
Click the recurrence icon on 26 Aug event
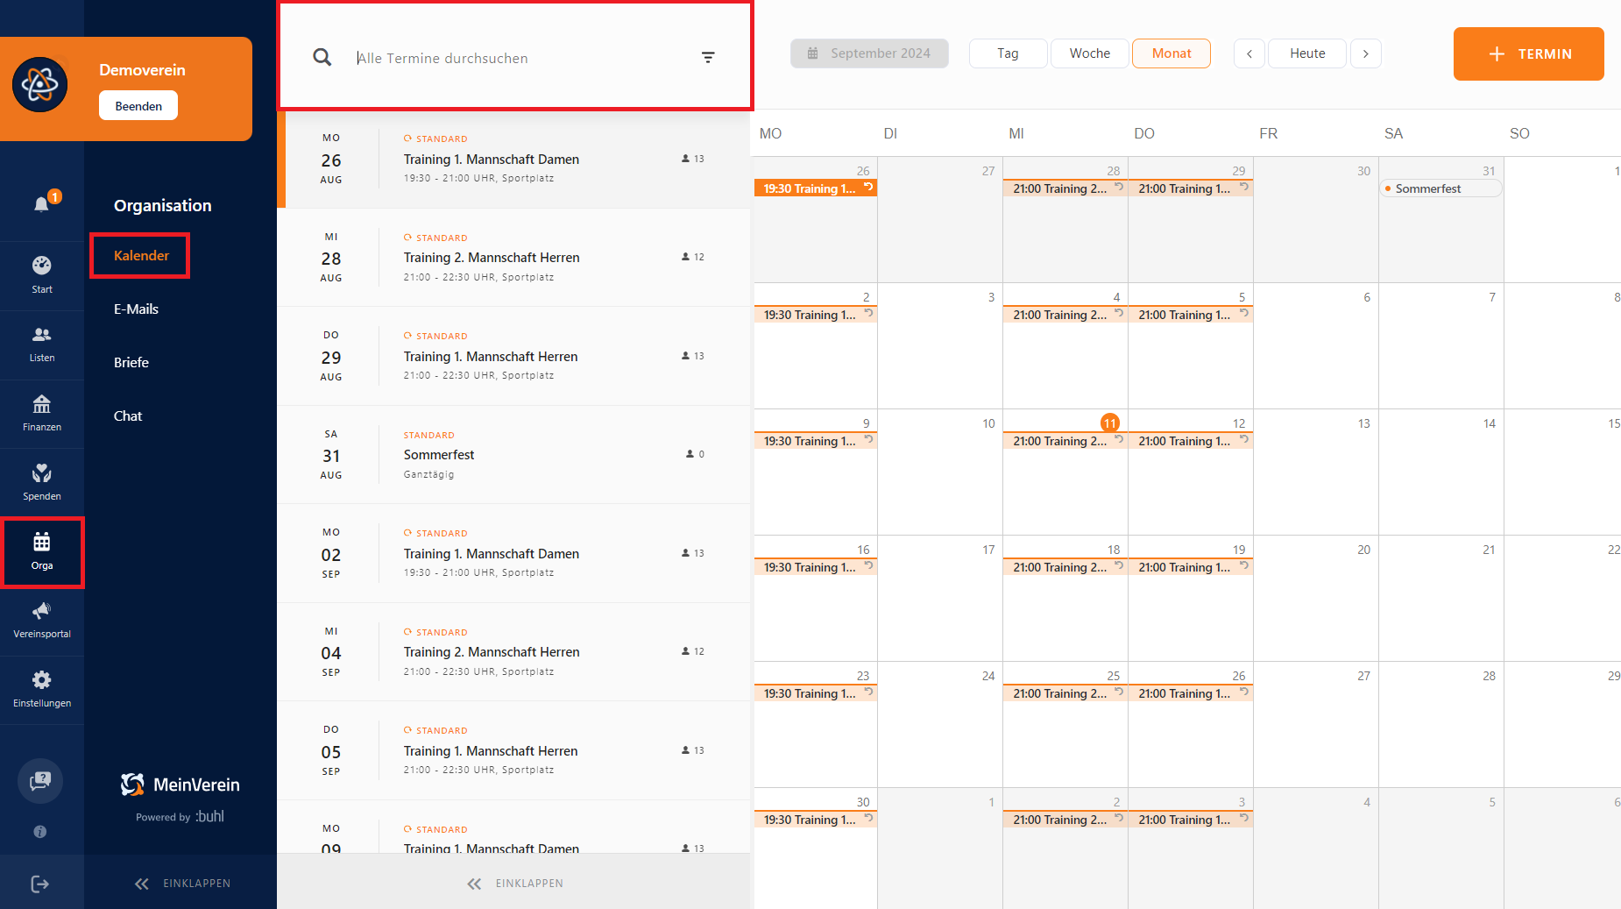click(868, 187)
